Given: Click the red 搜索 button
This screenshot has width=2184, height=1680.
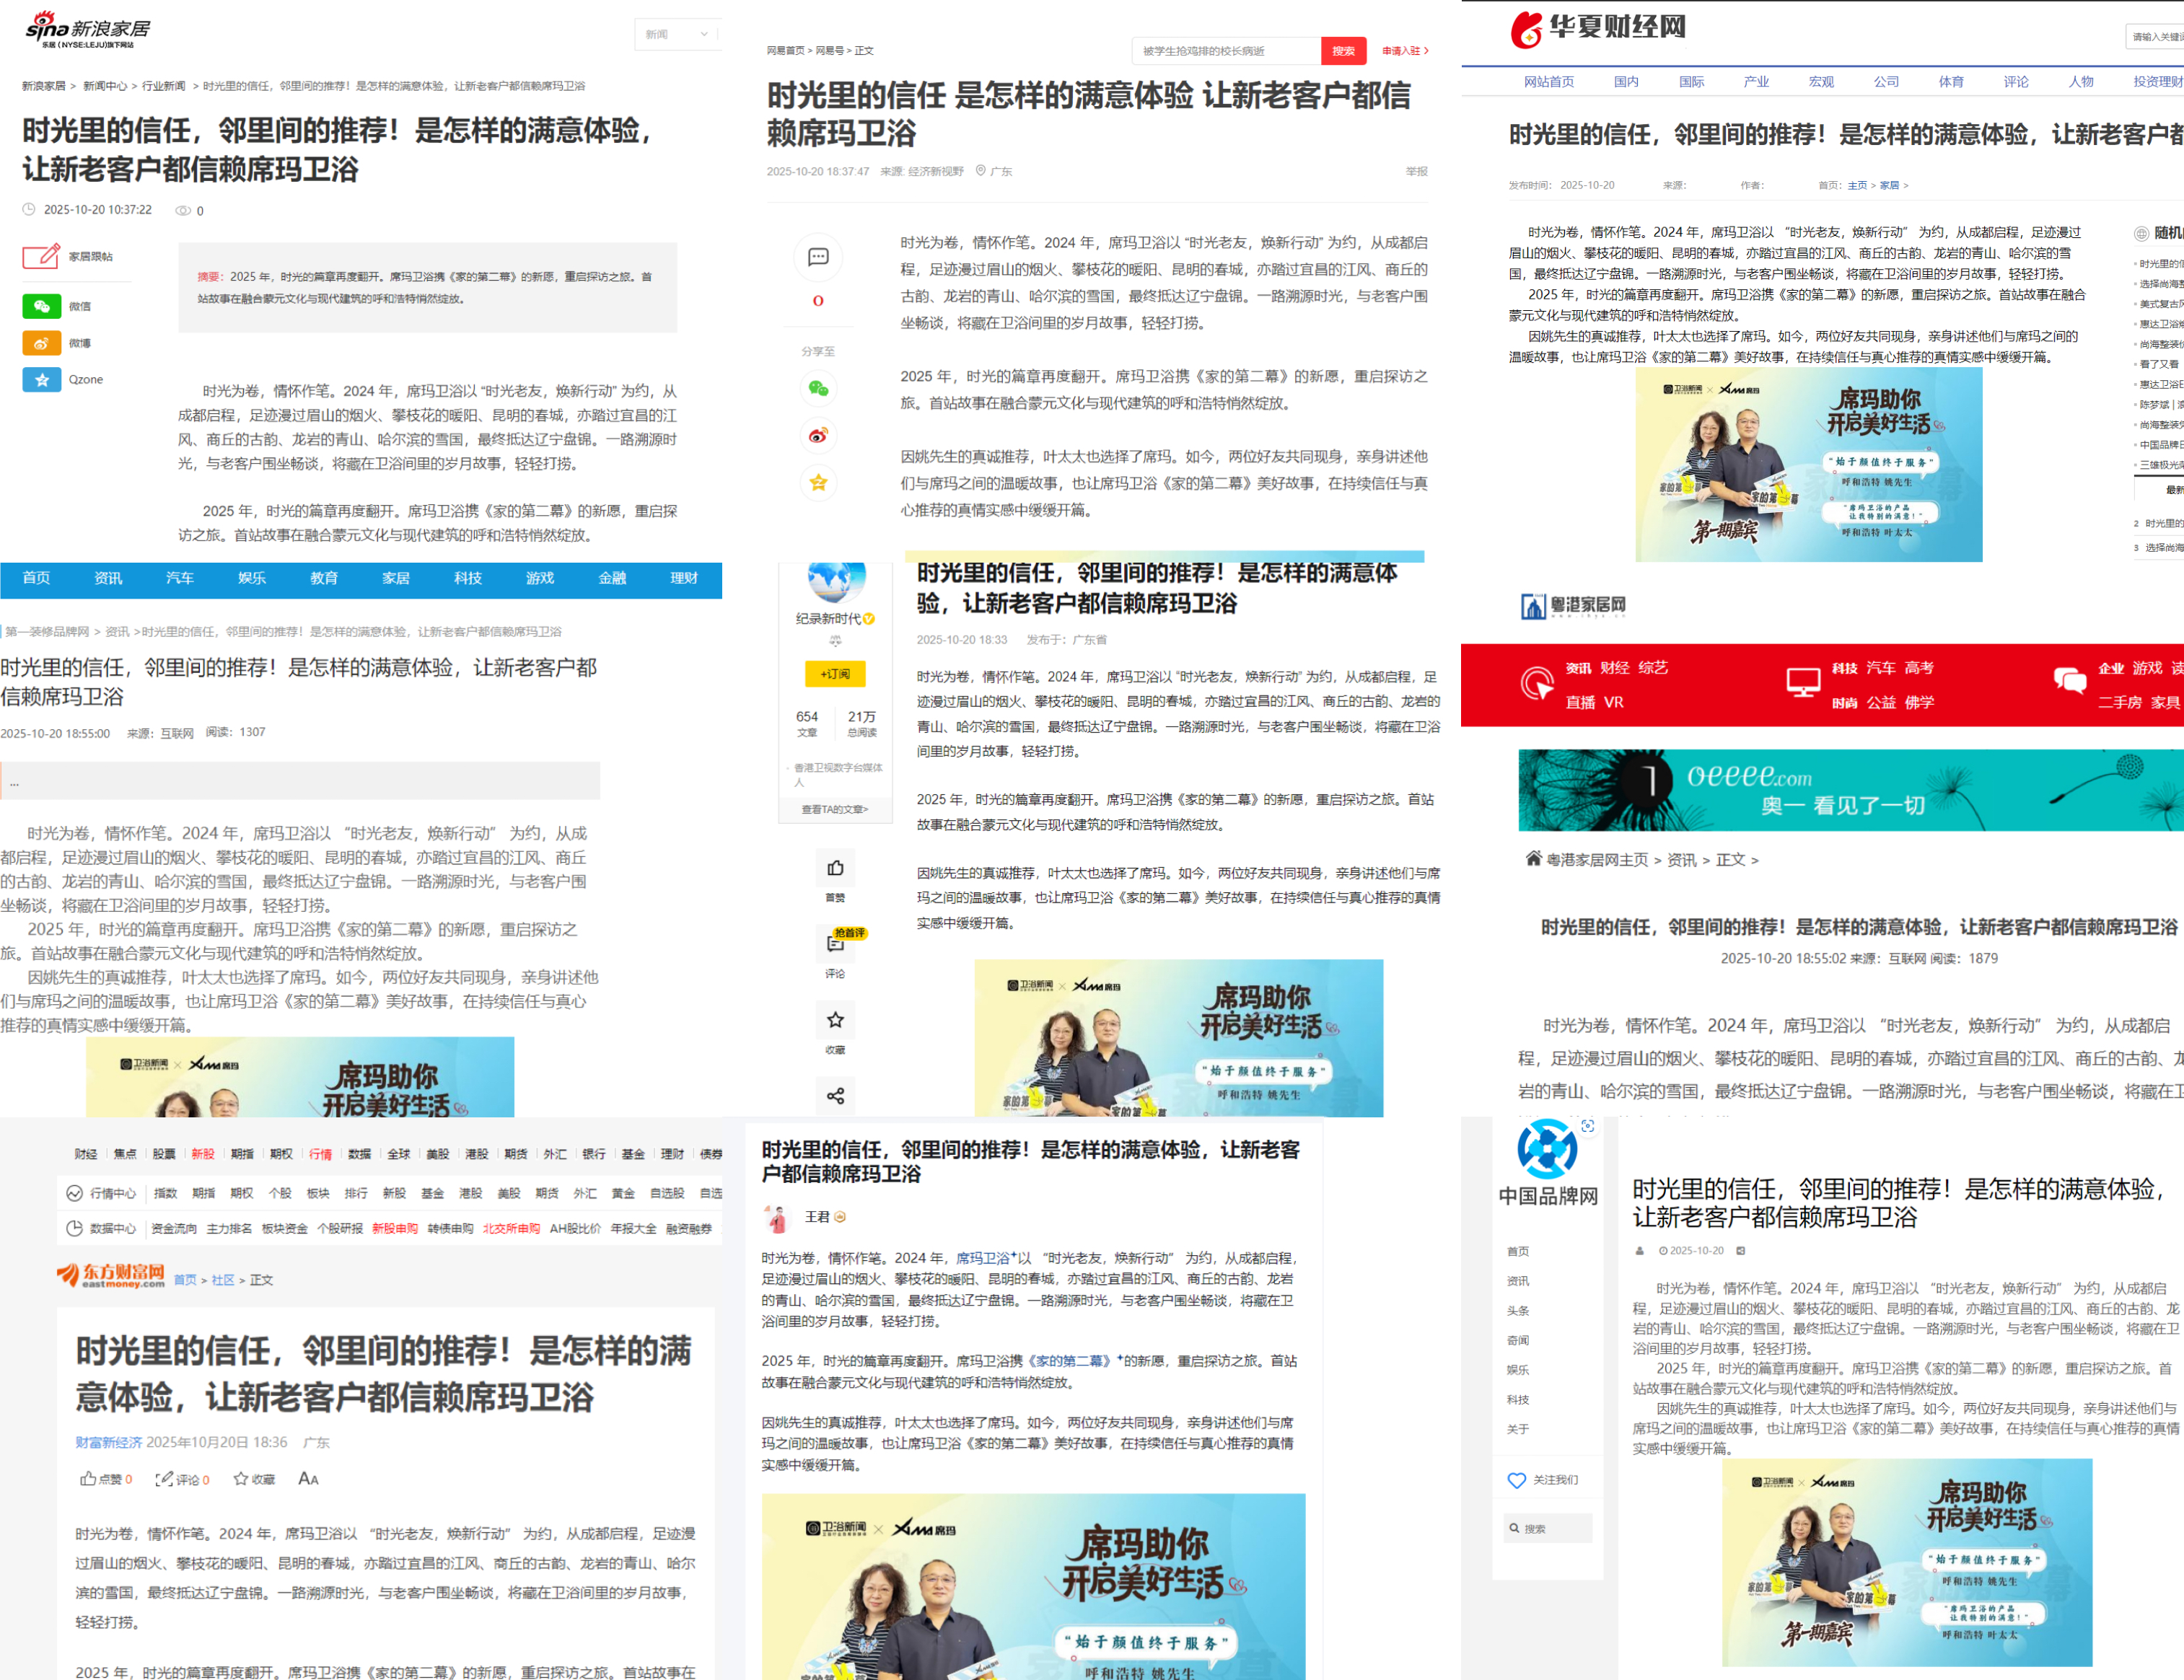Looking at the screenshot, I should pyautogui.click(x=1343, y=51).
